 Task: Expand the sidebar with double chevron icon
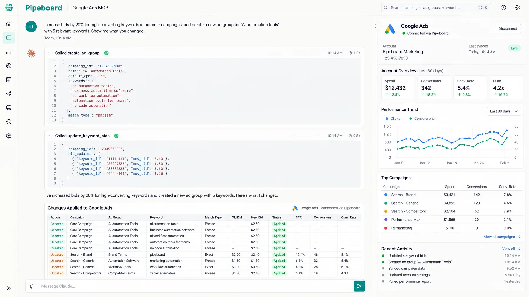pos(9,288)
